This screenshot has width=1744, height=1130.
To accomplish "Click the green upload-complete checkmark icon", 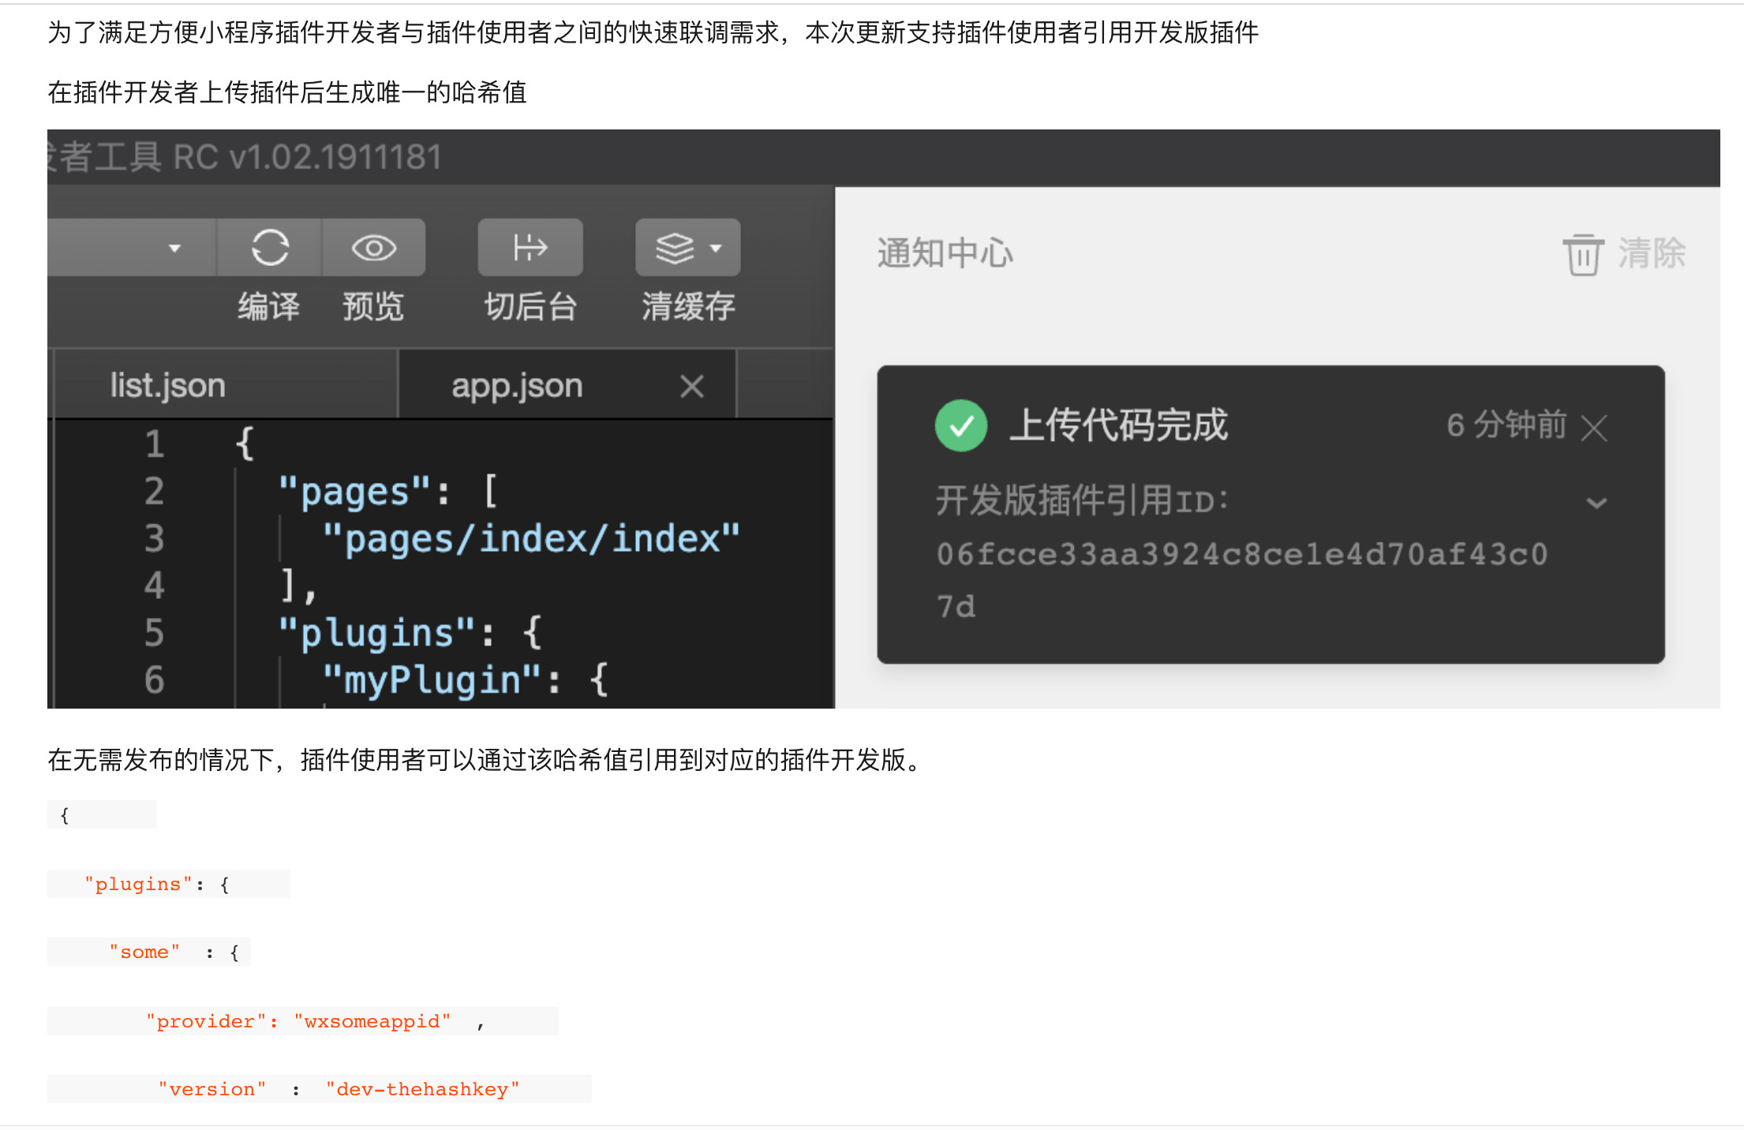I will 960,426.
